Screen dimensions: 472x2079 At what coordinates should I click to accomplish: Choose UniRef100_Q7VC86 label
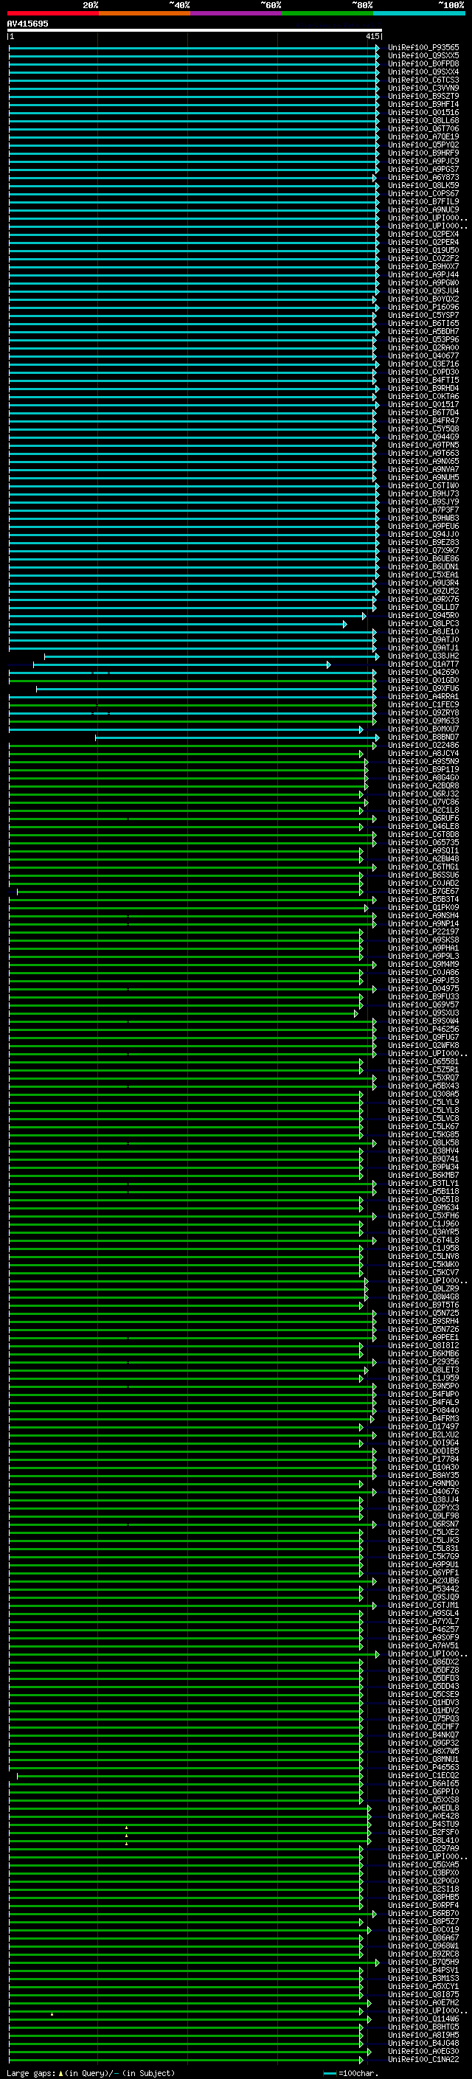pos(423,802)
